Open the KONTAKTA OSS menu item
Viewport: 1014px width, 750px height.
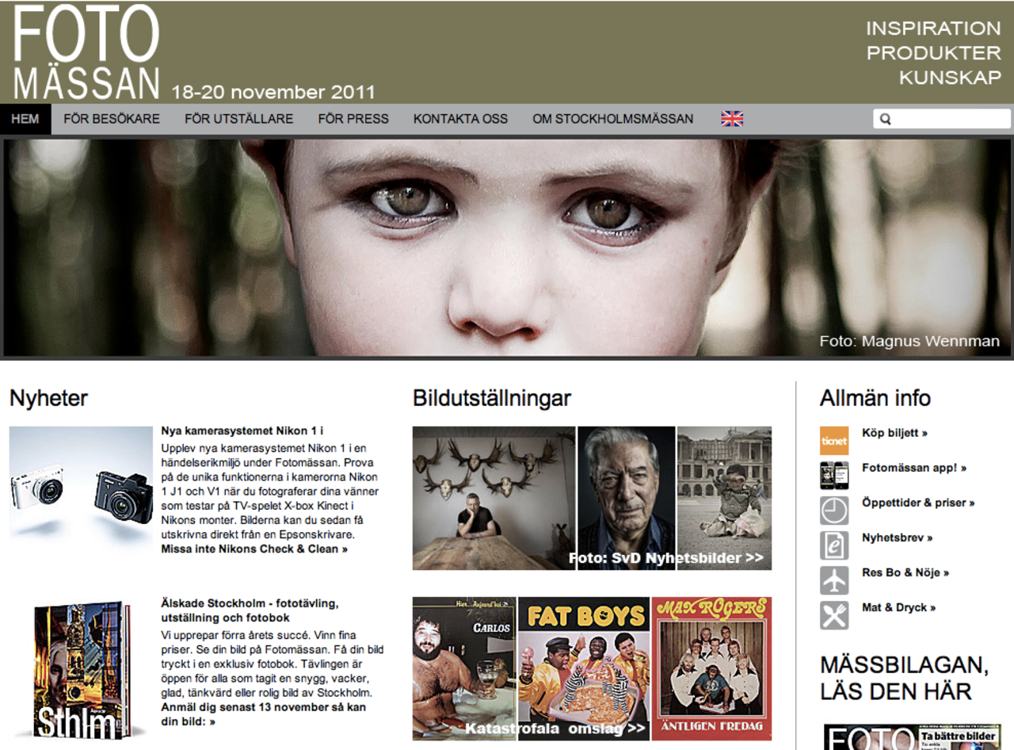[x=460, y=119]
